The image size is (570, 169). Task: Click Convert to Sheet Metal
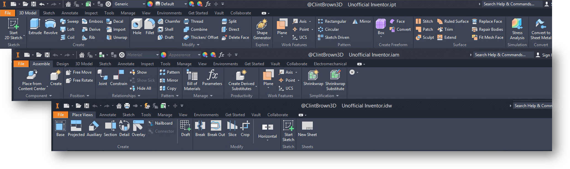(541, 29)
